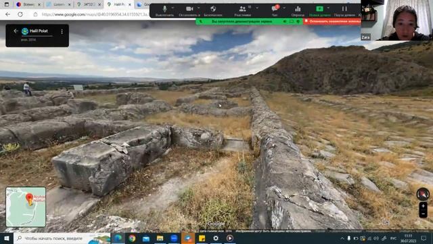Go back using the browser back arrow

click(x=7, y=14)
